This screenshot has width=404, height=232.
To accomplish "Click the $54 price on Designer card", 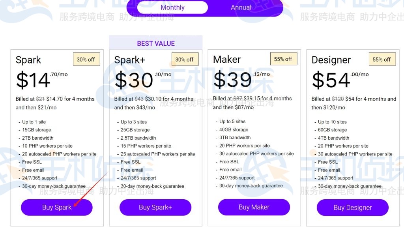I will pyautogui.click(x=330, y=80).
